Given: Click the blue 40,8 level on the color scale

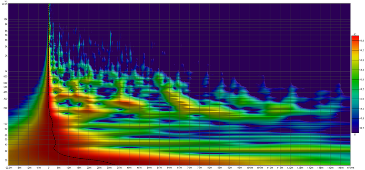Looking at the screenshot, I should coord(355,118).
